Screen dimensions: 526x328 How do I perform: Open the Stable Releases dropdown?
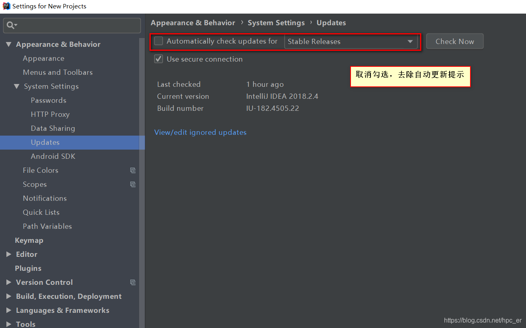(x=351, y=42)
